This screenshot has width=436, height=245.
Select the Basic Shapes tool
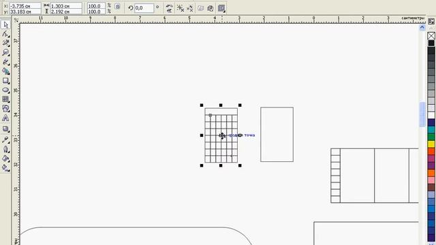5,109
